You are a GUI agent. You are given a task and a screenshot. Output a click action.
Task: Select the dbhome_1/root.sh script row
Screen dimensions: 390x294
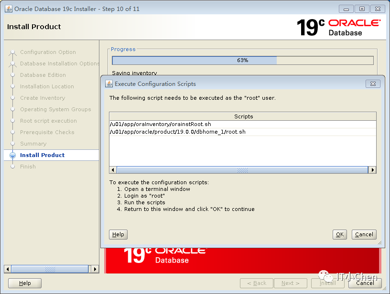tap(242, 132)
